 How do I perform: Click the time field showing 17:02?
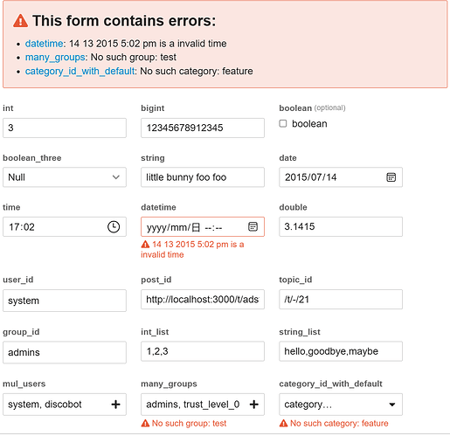point(65,226)
